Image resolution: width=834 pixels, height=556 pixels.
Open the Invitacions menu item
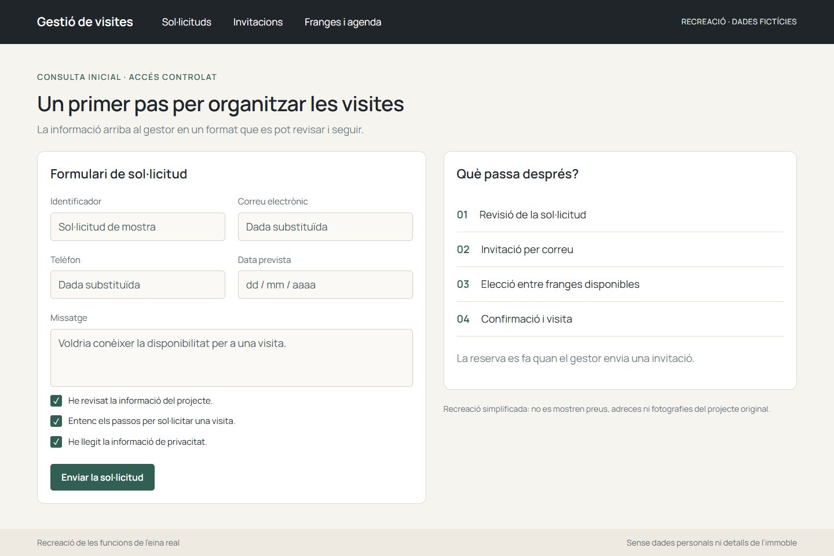point(258,22)
